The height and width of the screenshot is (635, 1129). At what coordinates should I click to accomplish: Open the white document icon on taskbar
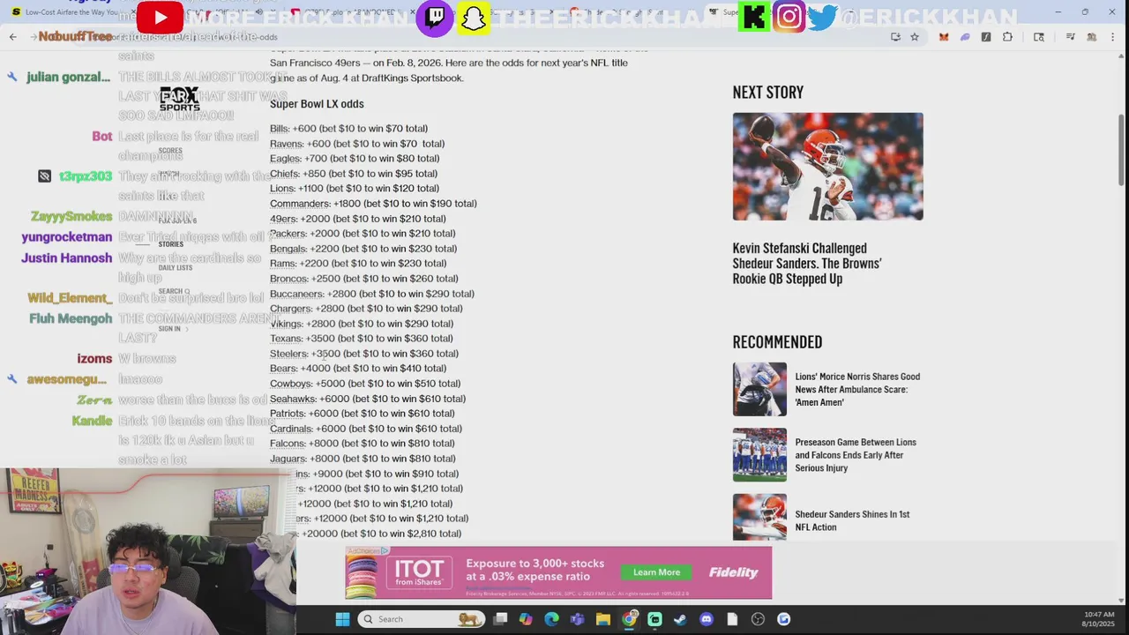tap(732, 619)
